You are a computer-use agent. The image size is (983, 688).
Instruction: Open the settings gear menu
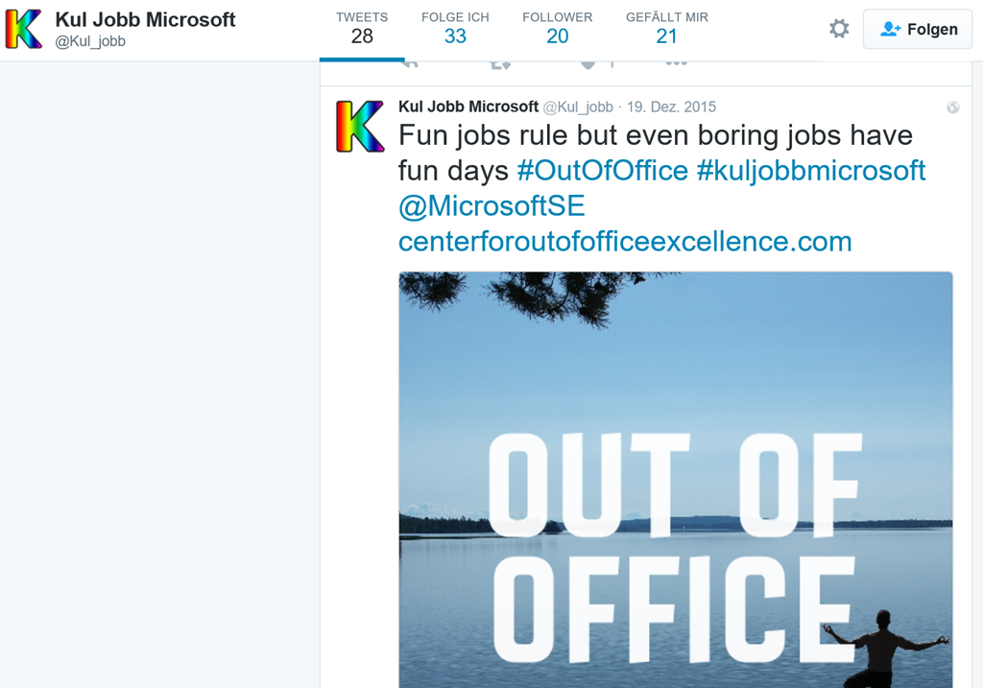[839, 29]
